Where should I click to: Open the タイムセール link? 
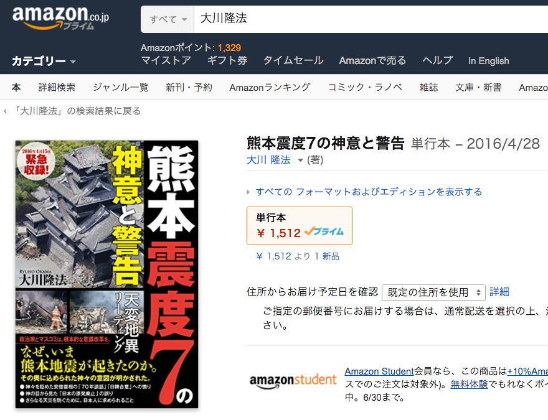[293, 60]
